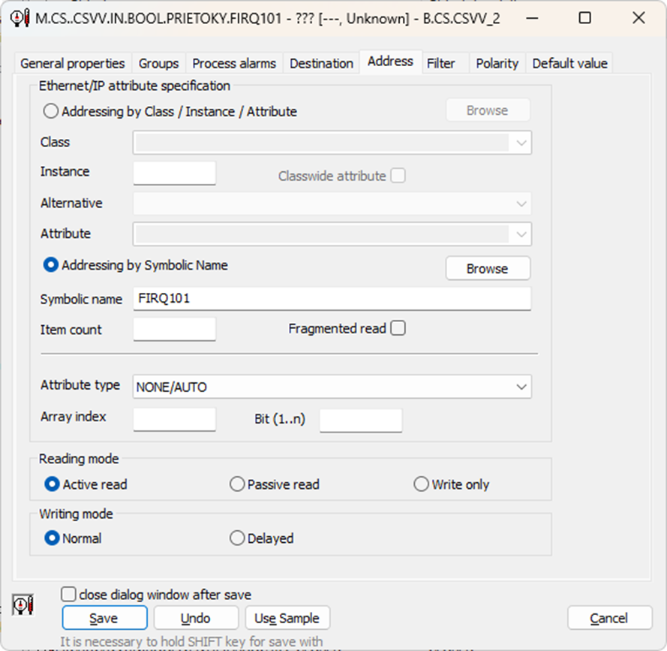Image resolution: width=667 pixels, height=651 pixels.
Task: Choose Passive read mode
Action: pos(237,484)
